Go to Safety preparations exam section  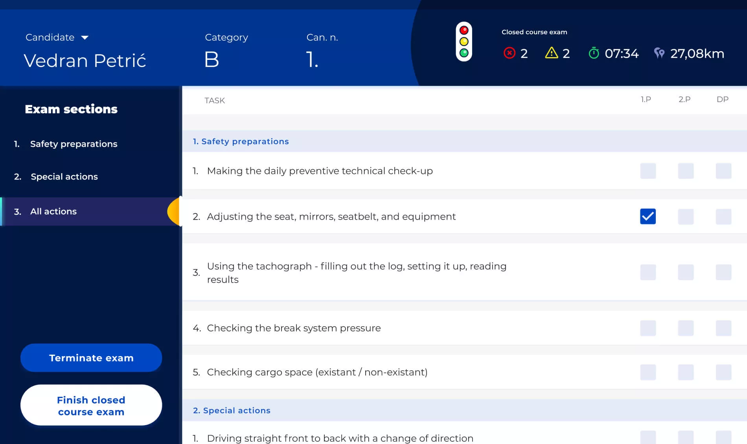pyautogui.click(x=74, y=144)
